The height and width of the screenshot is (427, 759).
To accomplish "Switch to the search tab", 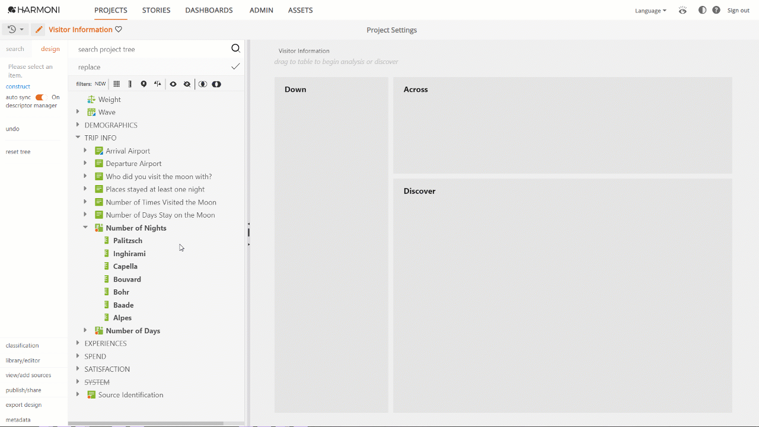I will point(15,49).
